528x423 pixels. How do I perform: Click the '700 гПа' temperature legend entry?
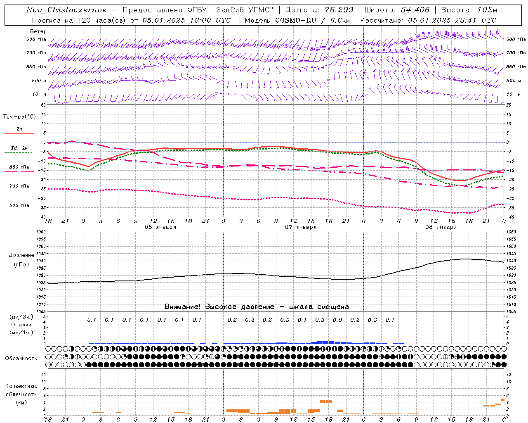pos(19,186)
